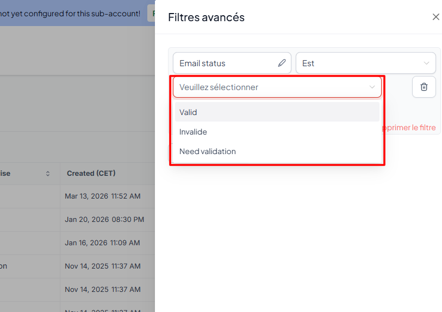Select the Jan 20, 2026 08:30 PM row
The height and width of the screenshot is (312, 442).
(x=104, y=219)
